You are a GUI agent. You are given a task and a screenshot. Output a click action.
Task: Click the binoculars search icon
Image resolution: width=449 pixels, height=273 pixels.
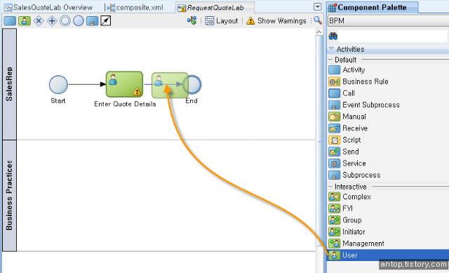coord(333,36)
